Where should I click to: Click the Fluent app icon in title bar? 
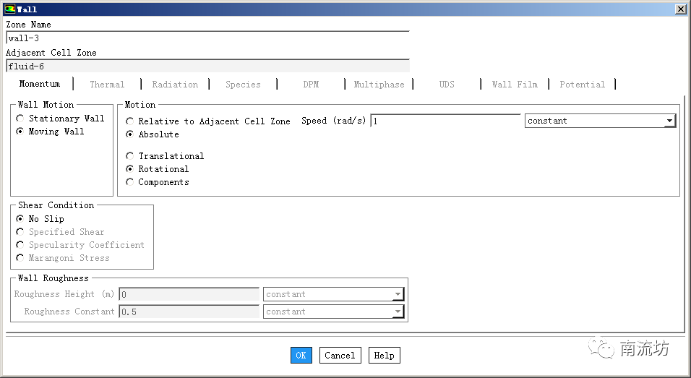pyautogui.click(x=9, y=9)
